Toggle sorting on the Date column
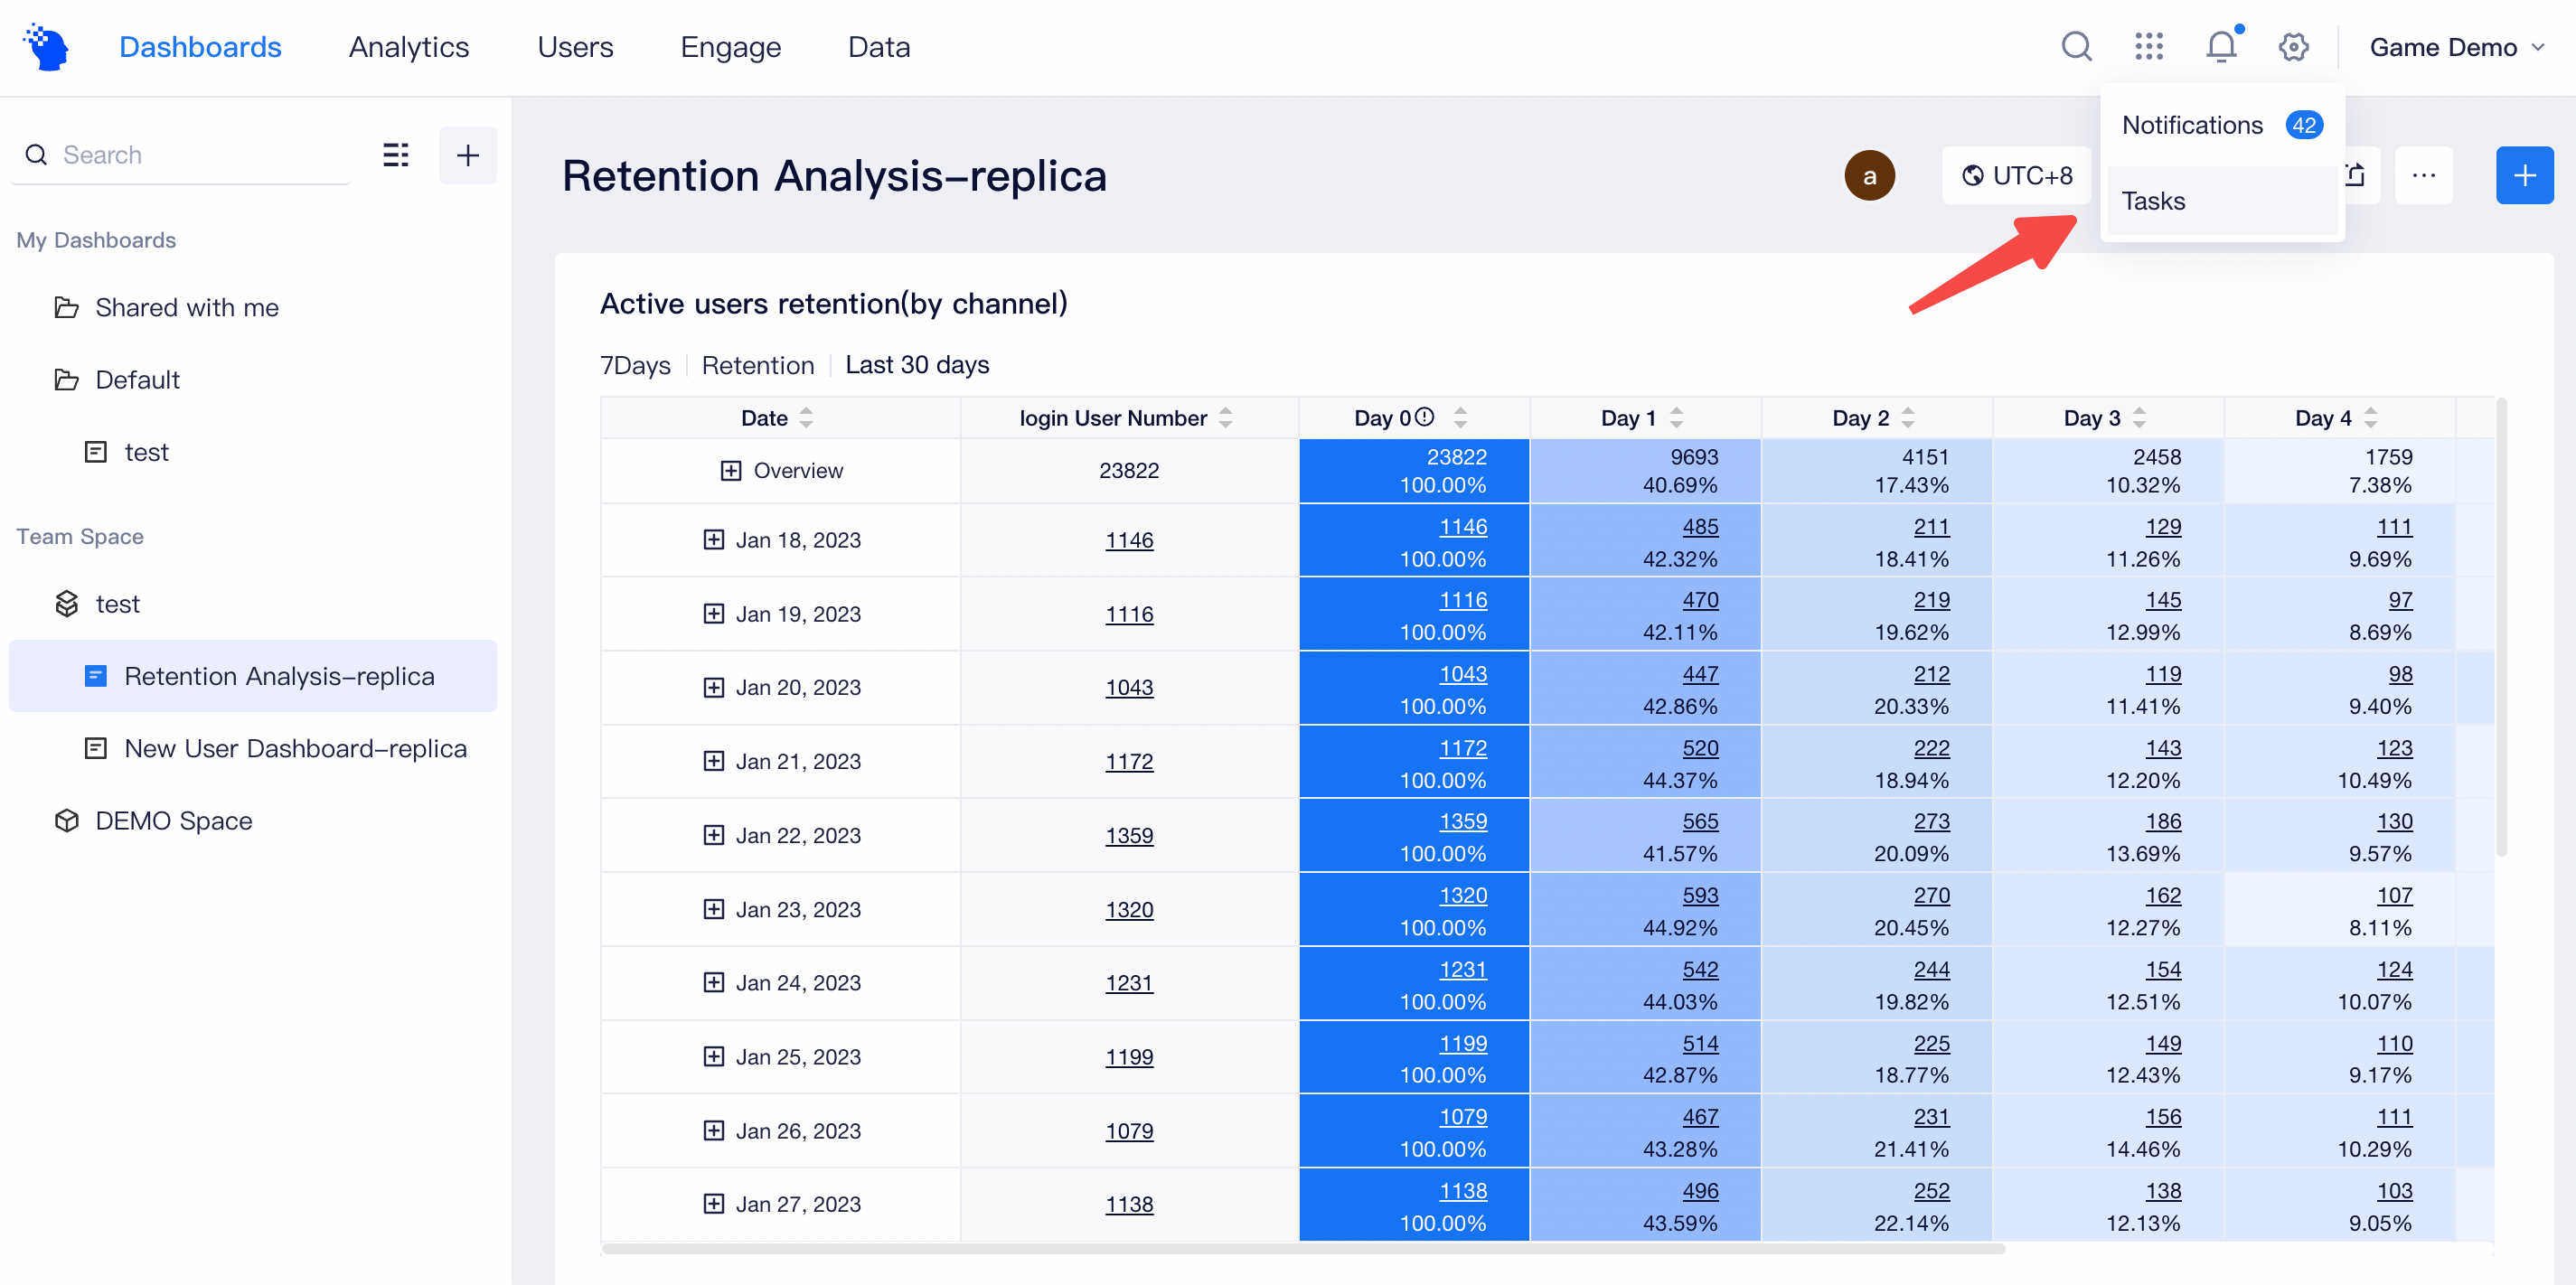Viewport: 2576px width, 1285px height. tap(806, 418)
